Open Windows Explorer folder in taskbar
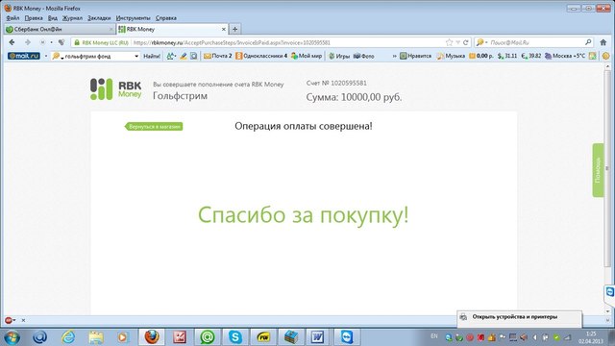This screenshot has width=615, height=346. click(x=96, y=337)
